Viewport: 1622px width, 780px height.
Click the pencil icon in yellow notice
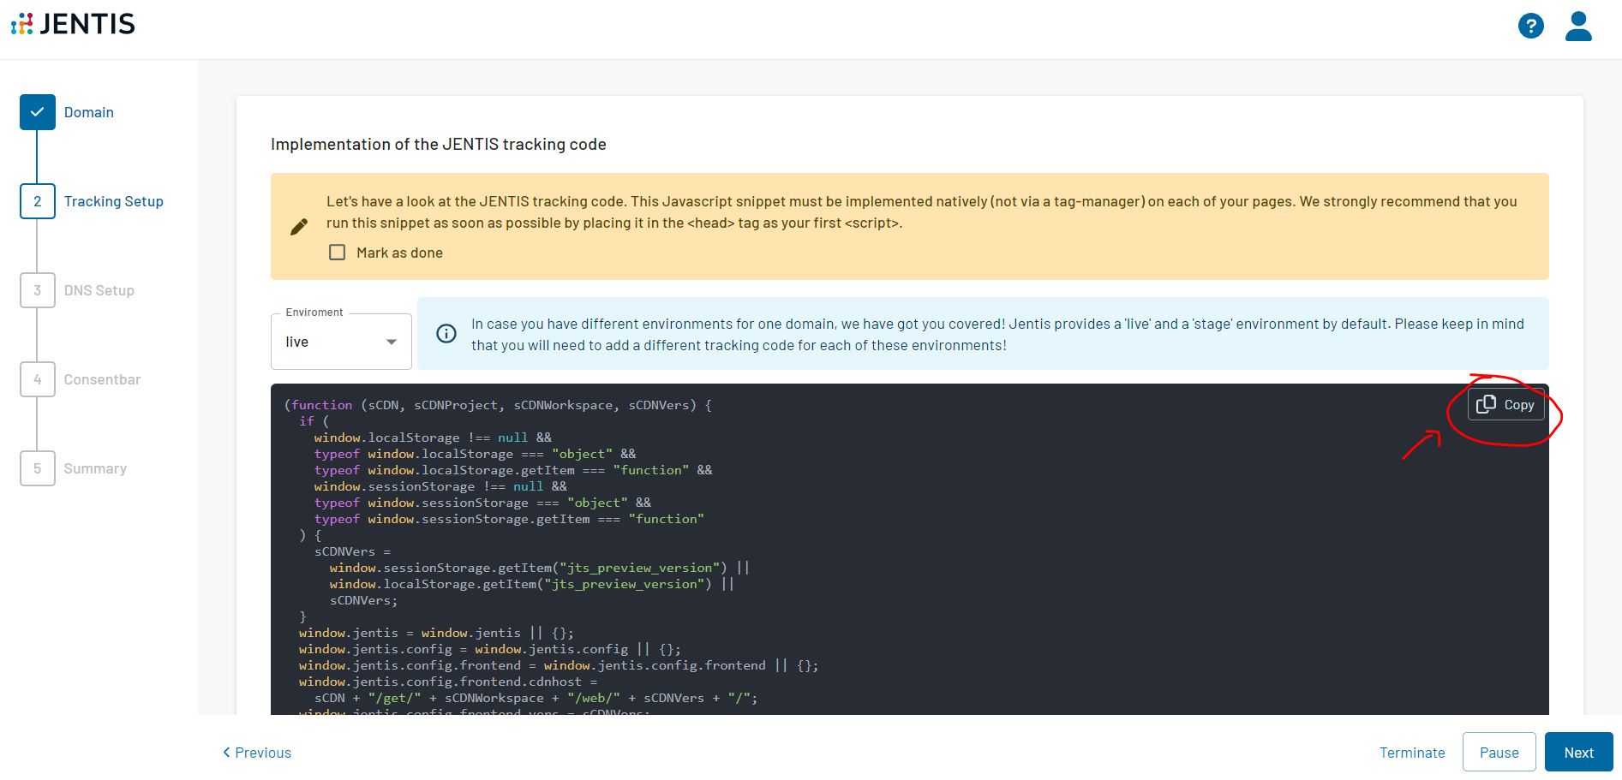[299, 227]
